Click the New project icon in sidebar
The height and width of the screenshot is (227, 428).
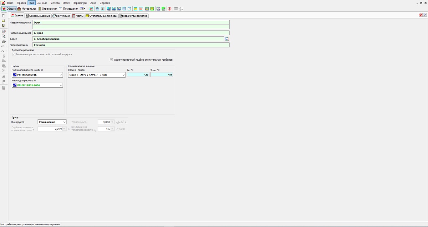pos(4,16)
